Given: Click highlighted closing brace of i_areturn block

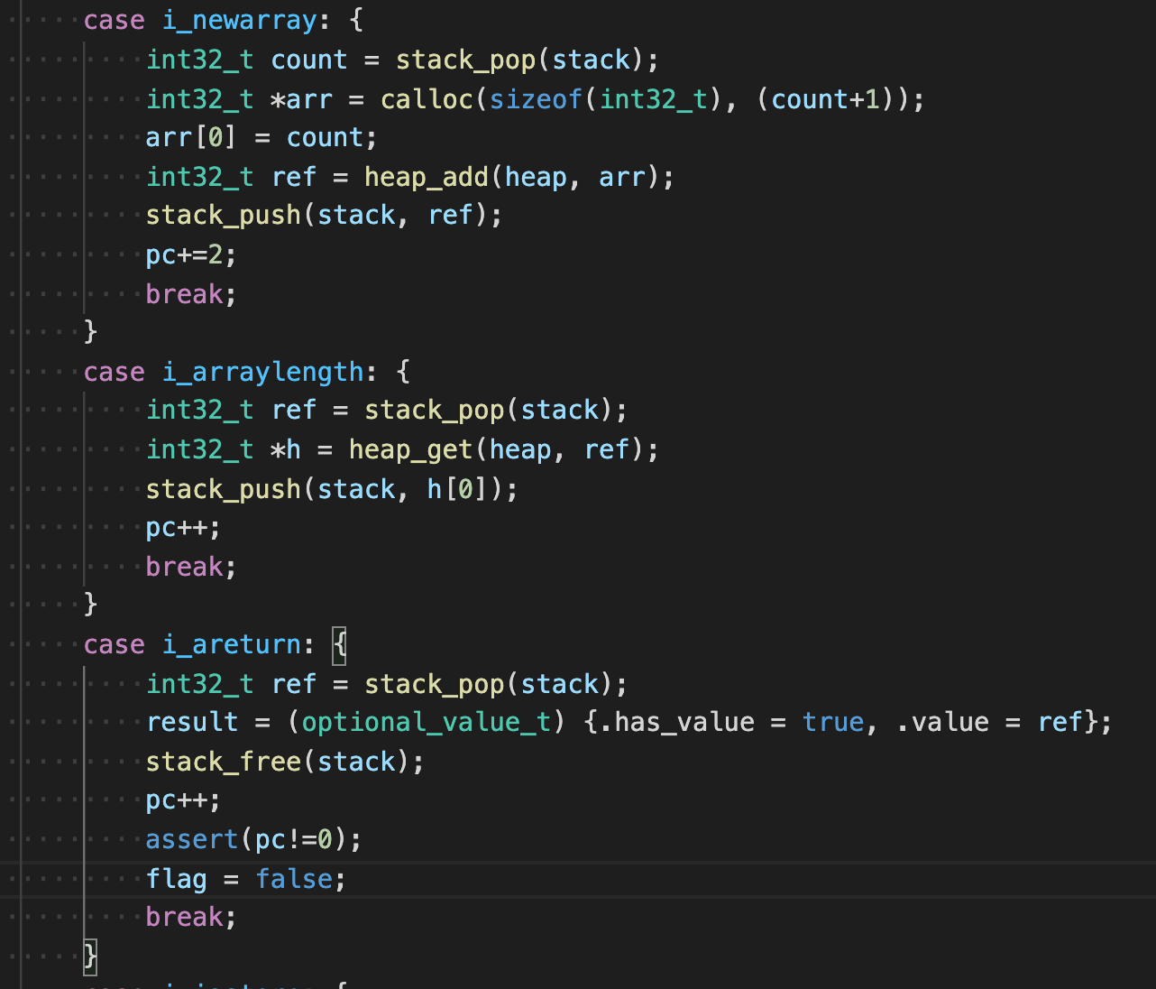Looking at the screenshot, I should pos(90,955).
